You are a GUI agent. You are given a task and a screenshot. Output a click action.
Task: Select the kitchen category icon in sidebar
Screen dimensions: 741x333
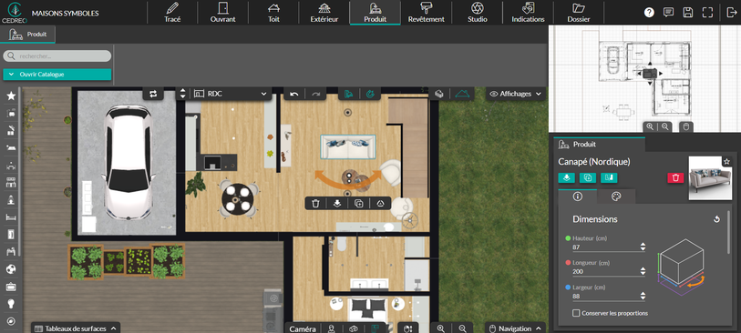click(11, 131)
